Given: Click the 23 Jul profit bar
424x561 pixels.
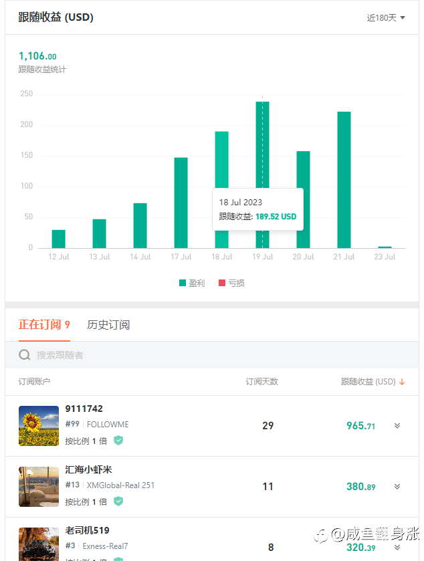Looking at the screenshot, I should point(385,247).
